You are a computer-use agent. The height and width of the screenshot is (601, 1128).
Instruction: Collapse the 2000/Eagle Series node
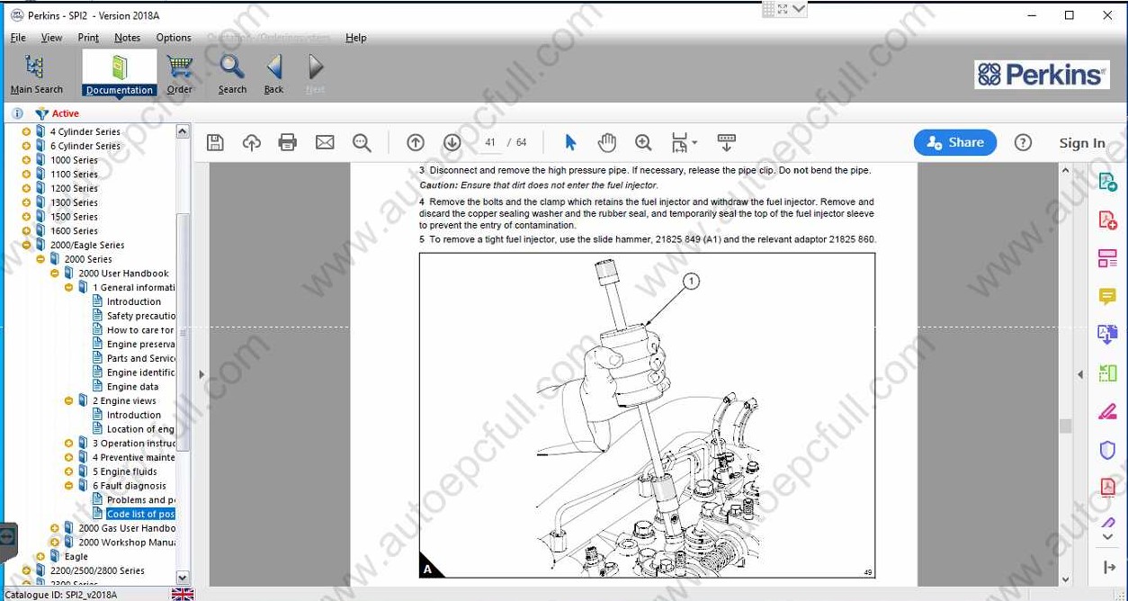pos(26,245)
